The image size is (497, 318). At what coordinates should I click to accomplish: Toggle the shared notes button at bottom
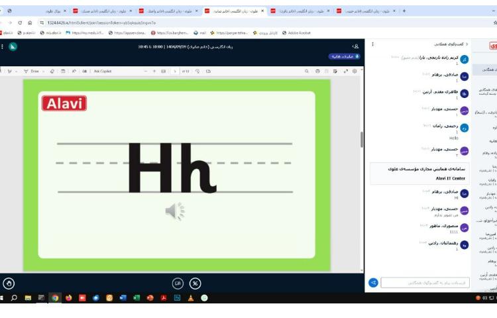[178, 283]
